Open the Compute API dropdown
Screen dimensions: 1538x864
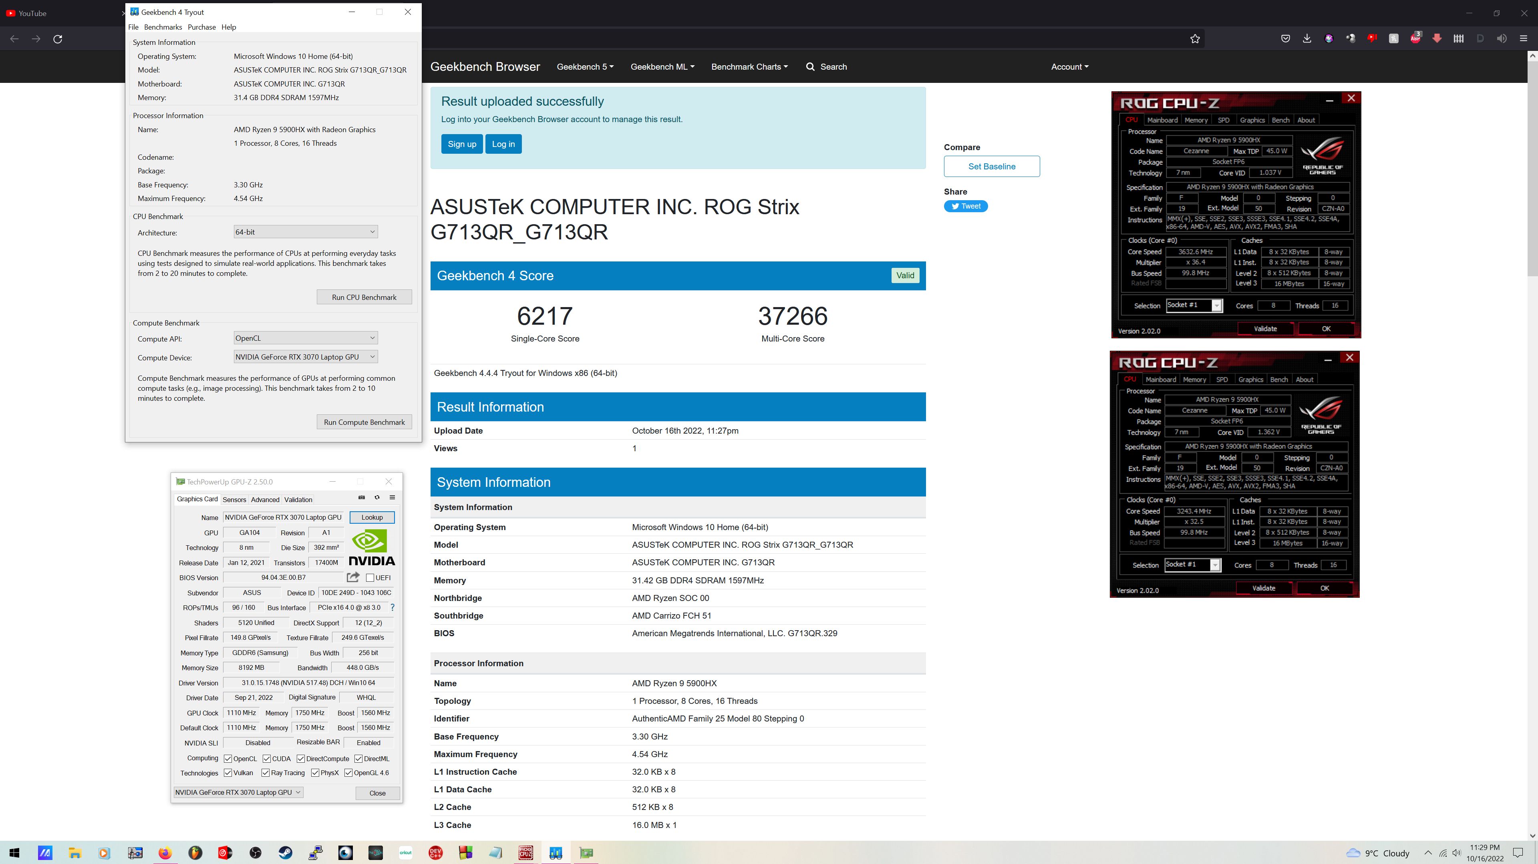pyautogui.click(x=306, y=338)
